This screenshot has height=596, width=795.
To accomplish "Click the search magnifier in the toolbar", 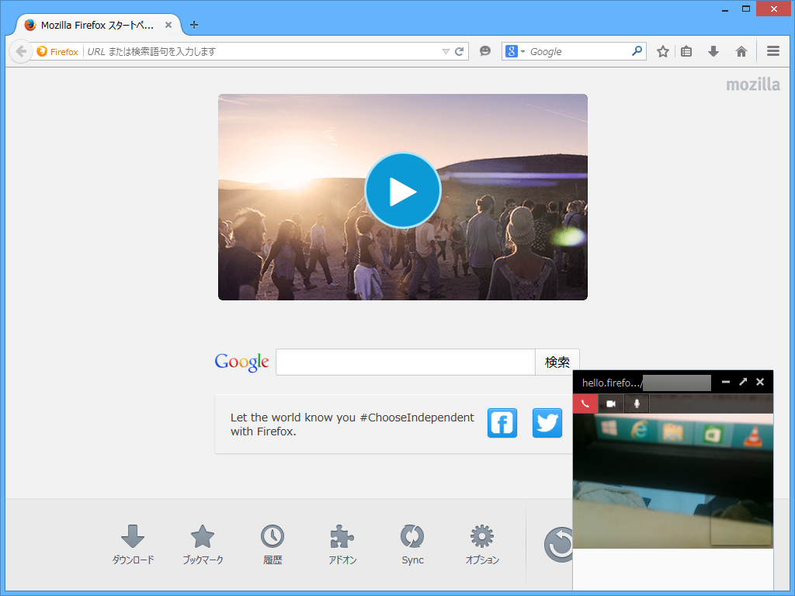I will tap(637, 50).
